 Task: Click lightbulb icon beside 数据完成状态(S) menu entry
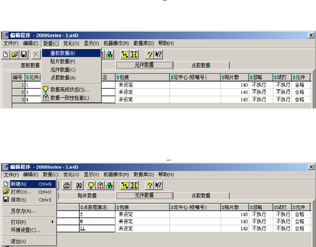click(x=46, y=89)
